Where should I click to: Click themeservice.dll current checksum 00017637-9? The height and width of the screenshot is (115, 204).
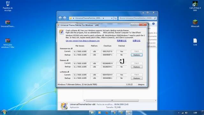tap(107, 51)
